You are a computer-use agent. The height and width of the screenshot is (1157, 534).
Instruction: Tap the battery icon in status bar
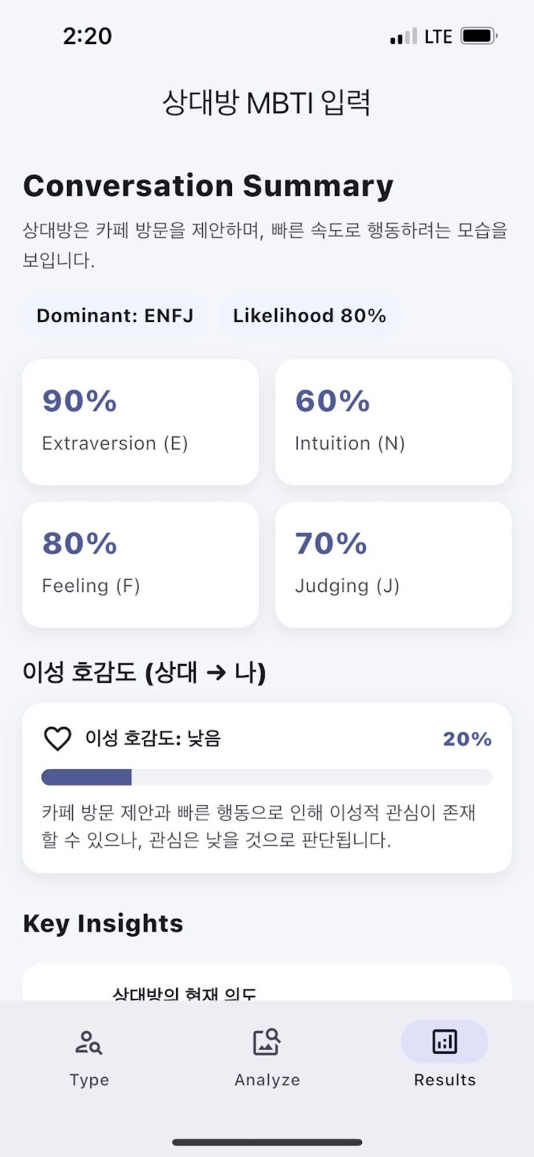[x=479, y=36]
